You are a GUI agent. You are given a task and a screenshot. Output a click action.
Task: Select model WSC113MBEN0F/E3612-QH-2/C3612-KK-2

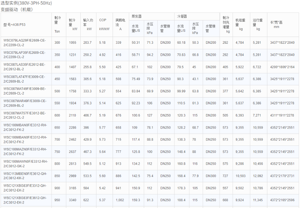click(x=25, y=176)
